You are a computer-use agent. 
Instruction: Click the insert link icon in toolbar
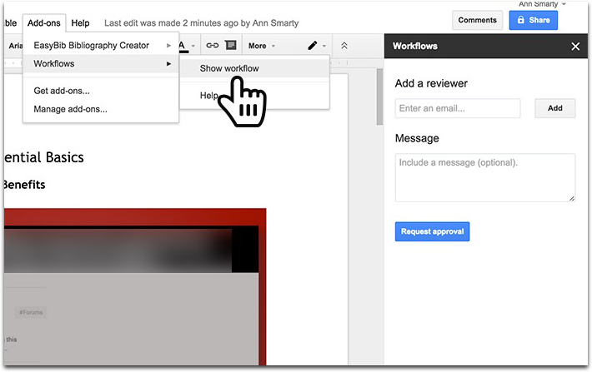pyautogui.click(x=212, y=46)
